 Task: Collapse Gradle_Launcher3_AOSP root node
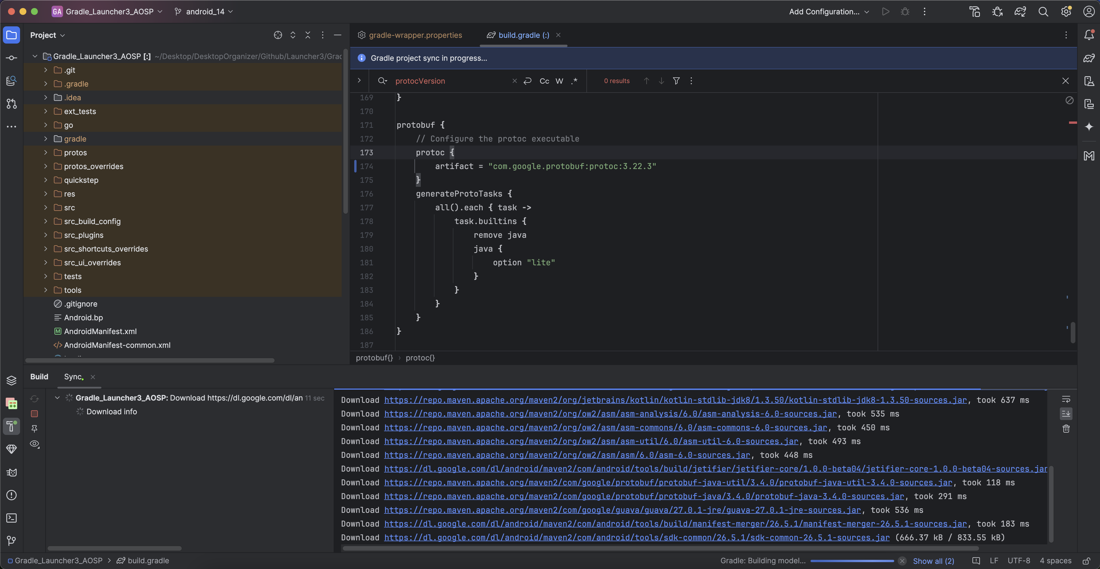click(35, 56)
